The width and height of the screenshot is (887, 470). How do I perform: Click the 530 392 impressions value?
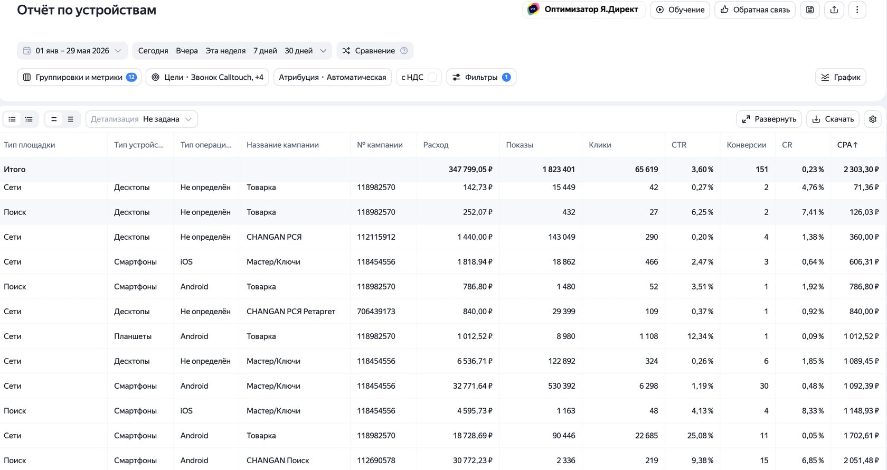point(561,386)
